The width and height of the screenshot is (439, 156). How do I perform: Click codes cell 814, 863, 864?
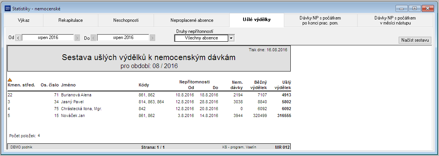[151, 102]
